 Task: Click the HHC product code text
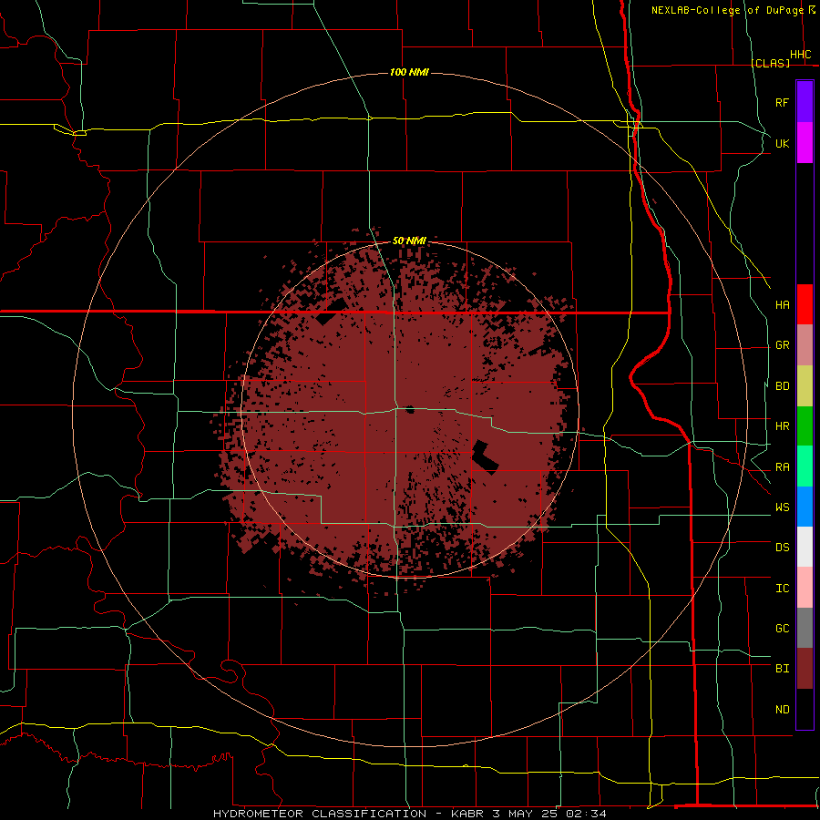pos(801,55)
